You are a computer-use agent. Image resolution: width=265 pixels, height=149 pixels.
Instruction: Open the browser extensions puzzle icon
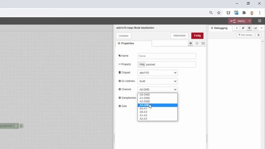[x=244, y=13]
